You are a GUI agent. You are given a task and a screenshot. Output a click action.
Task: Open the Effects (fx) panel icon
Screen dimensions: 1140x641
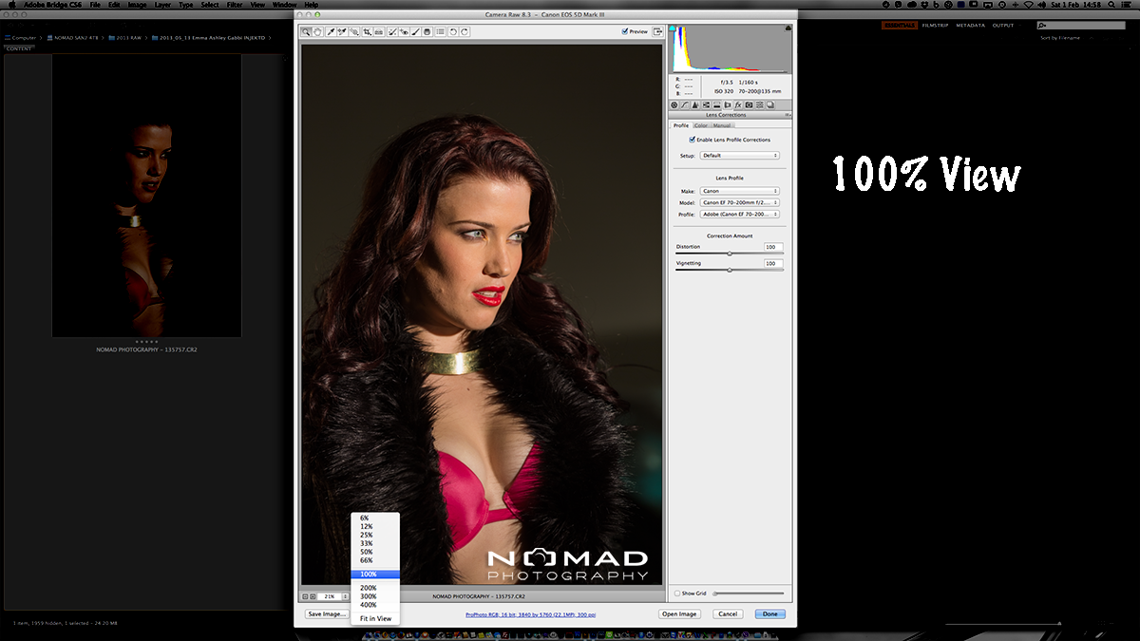tap(738, 104)
